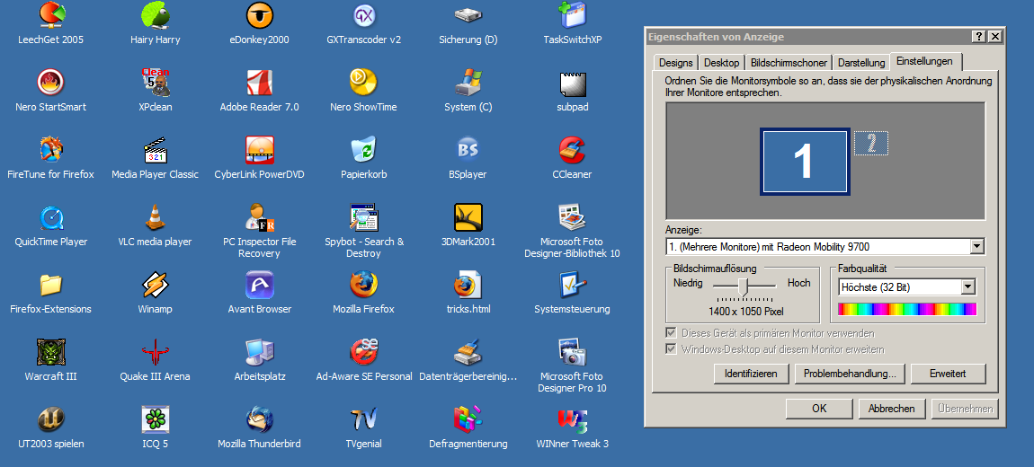Select the 3DMark2001 desktop icon
This screenshot has width=1034, height=467.
click(x=468, y=217)
